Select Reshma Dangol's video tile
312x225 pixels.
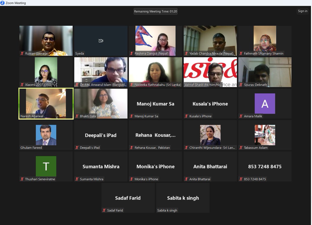click(x=155, y=41)
